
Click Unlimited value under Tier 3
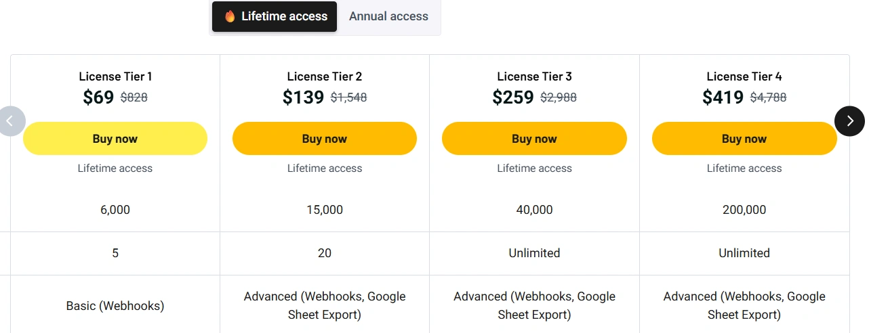coord(534,253)
